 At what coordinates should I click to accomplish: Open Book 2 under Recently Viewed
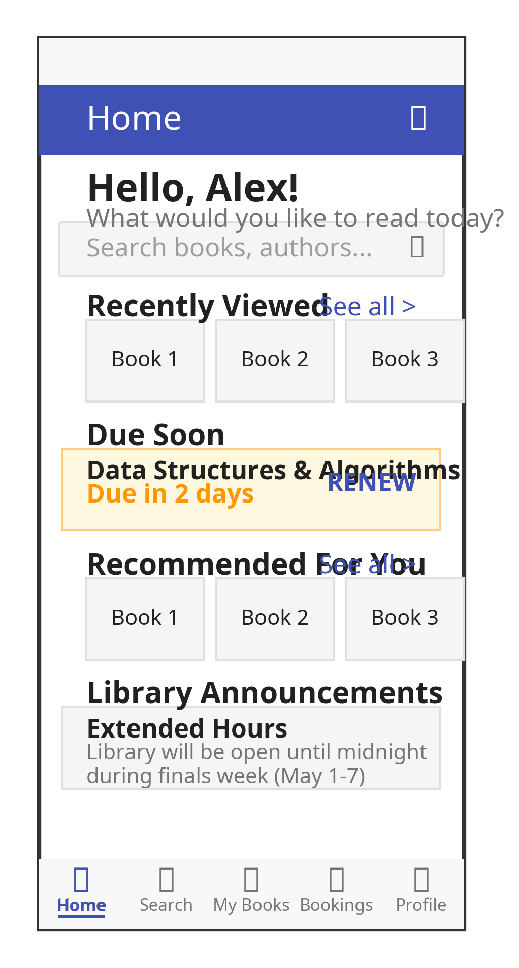point(275,360)
